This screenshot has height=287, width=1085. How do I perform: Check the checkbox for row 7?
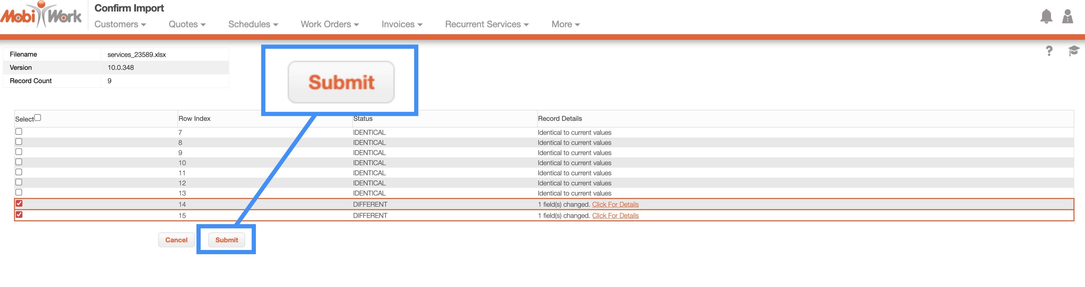pos(19,132)
